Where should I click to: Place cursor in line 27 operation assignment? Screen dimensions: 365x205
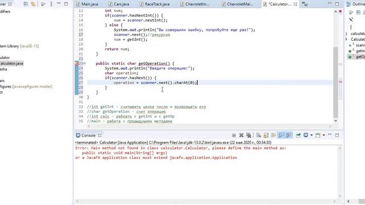coord(155,83)
